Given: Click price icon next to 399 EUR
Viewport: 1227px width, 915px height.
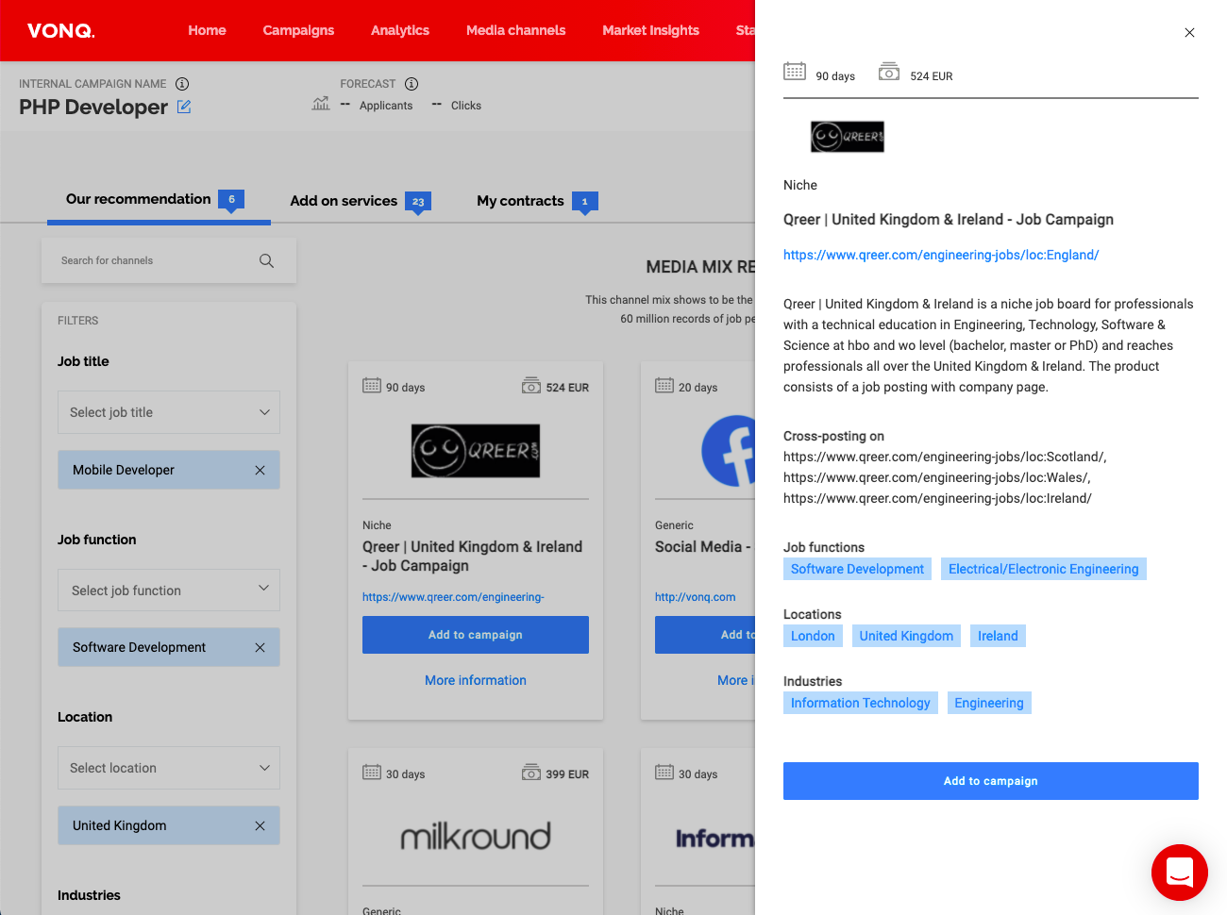Looking at the screenshot, I should tap(531, 773).
